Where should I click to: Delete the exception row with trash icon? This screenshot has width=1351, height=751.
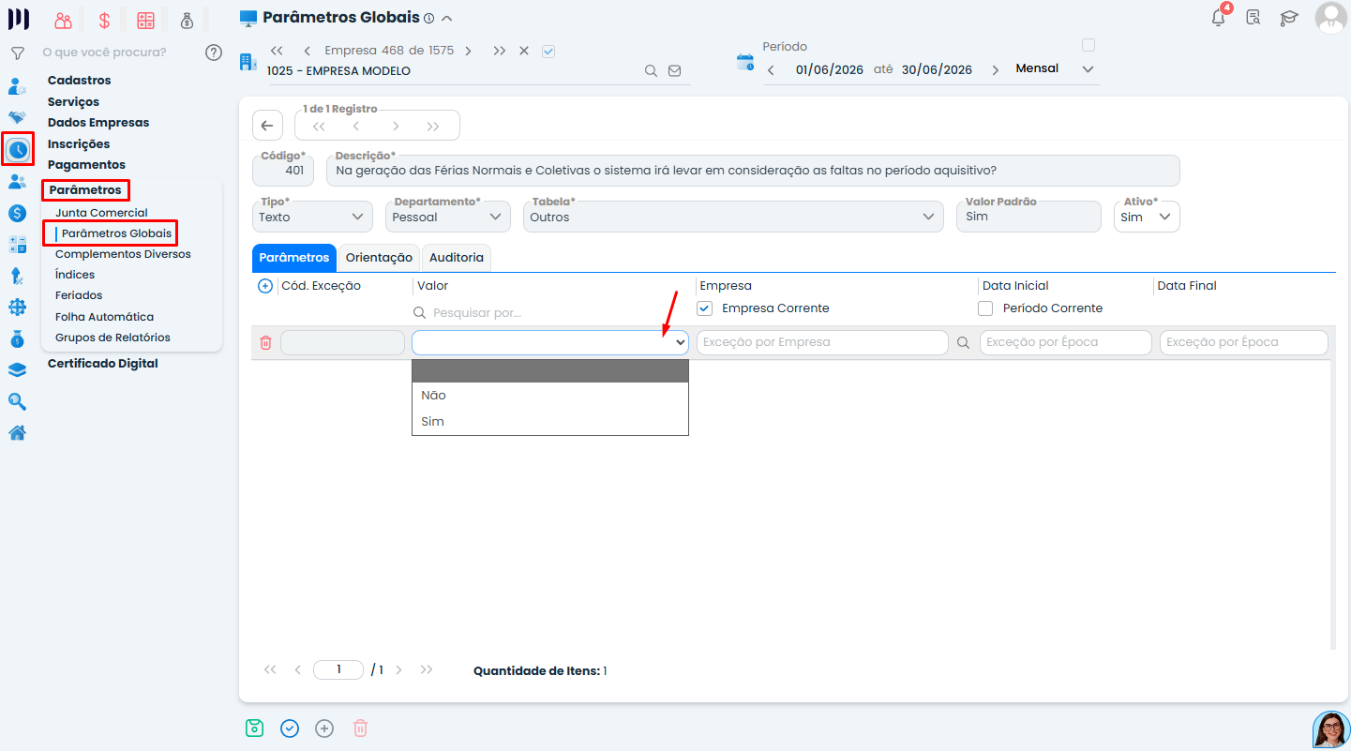[x=265, y=343]
